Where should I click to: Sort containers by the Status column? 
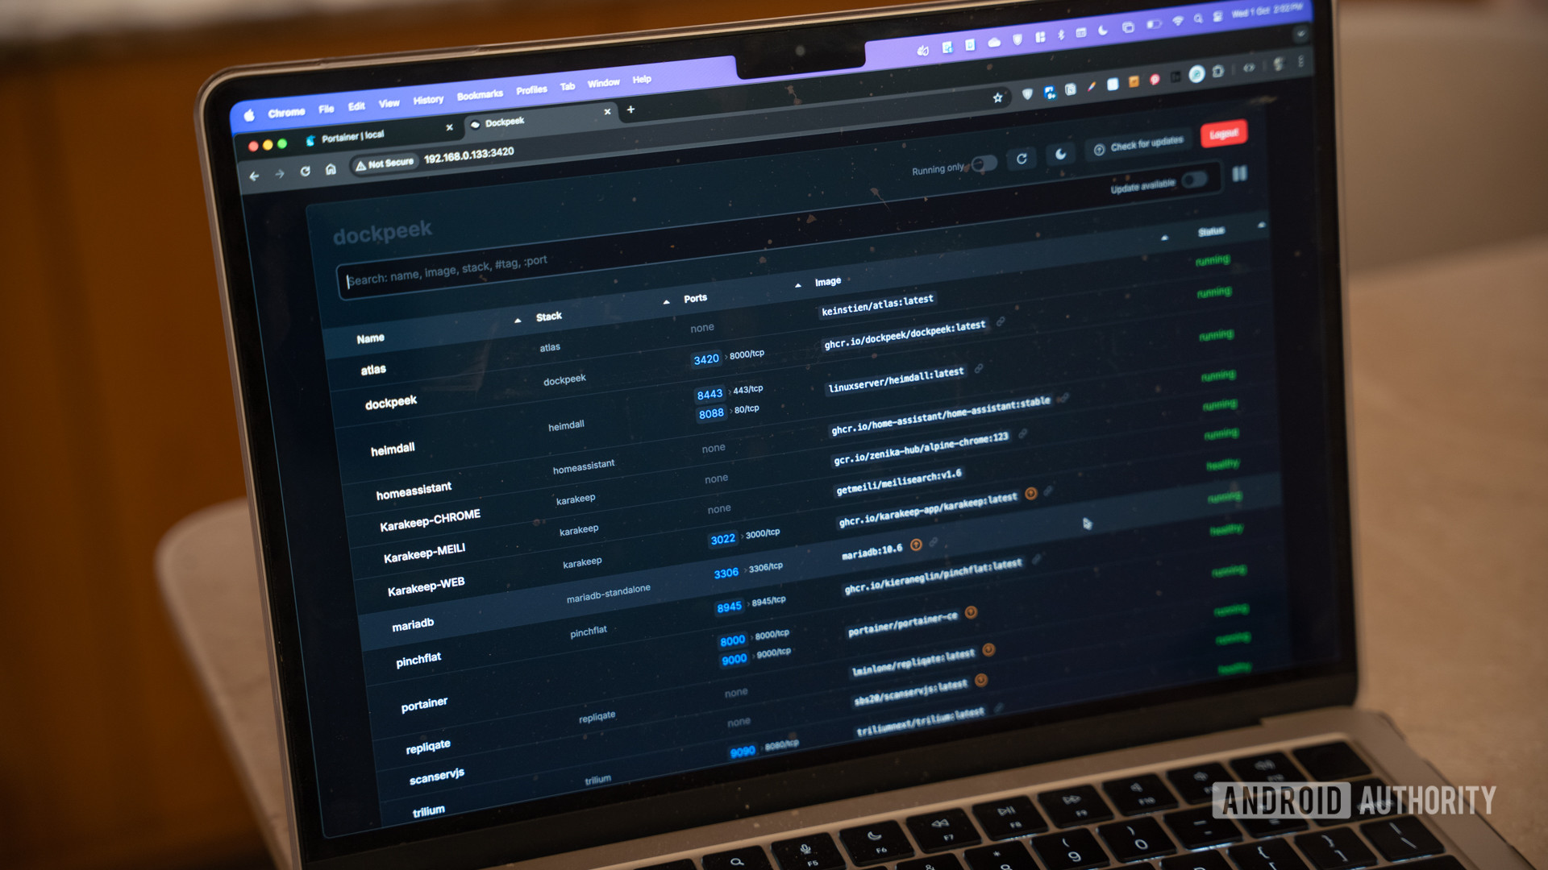[1210, 232]
